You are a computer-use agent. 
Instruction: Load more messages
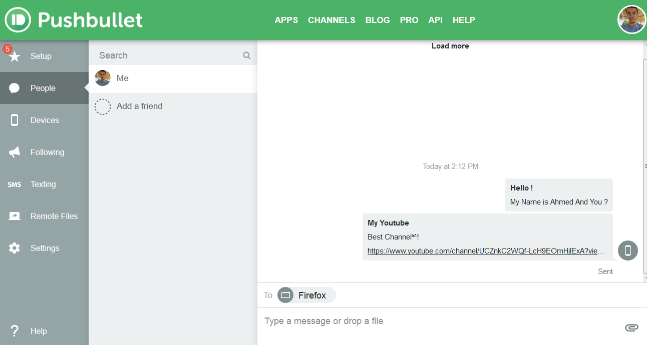(450, 46)
